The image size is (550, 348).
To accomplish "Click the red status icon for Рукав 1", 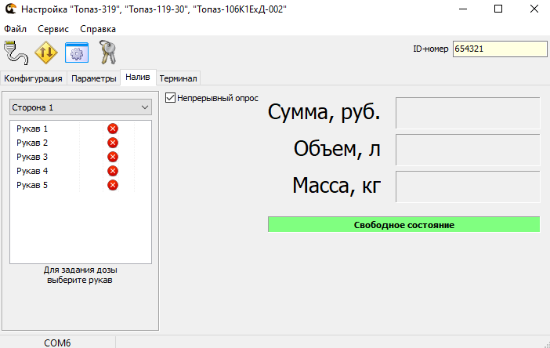I will click(113, 129).
